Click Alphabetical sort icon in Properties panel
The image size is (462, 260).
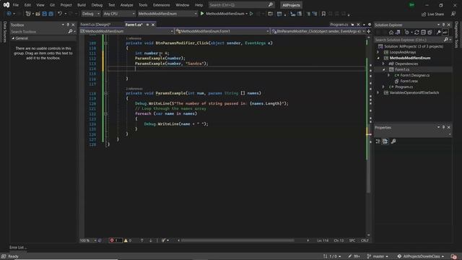pyautogui.click(x=385, y=142)
